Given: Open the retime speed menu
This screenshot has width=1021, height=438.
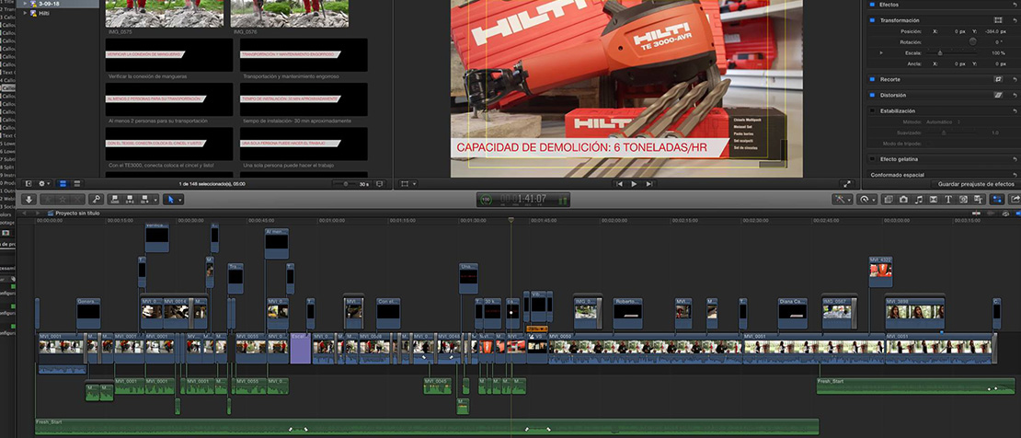Looking at the screenshot, I should click(868, 200).
